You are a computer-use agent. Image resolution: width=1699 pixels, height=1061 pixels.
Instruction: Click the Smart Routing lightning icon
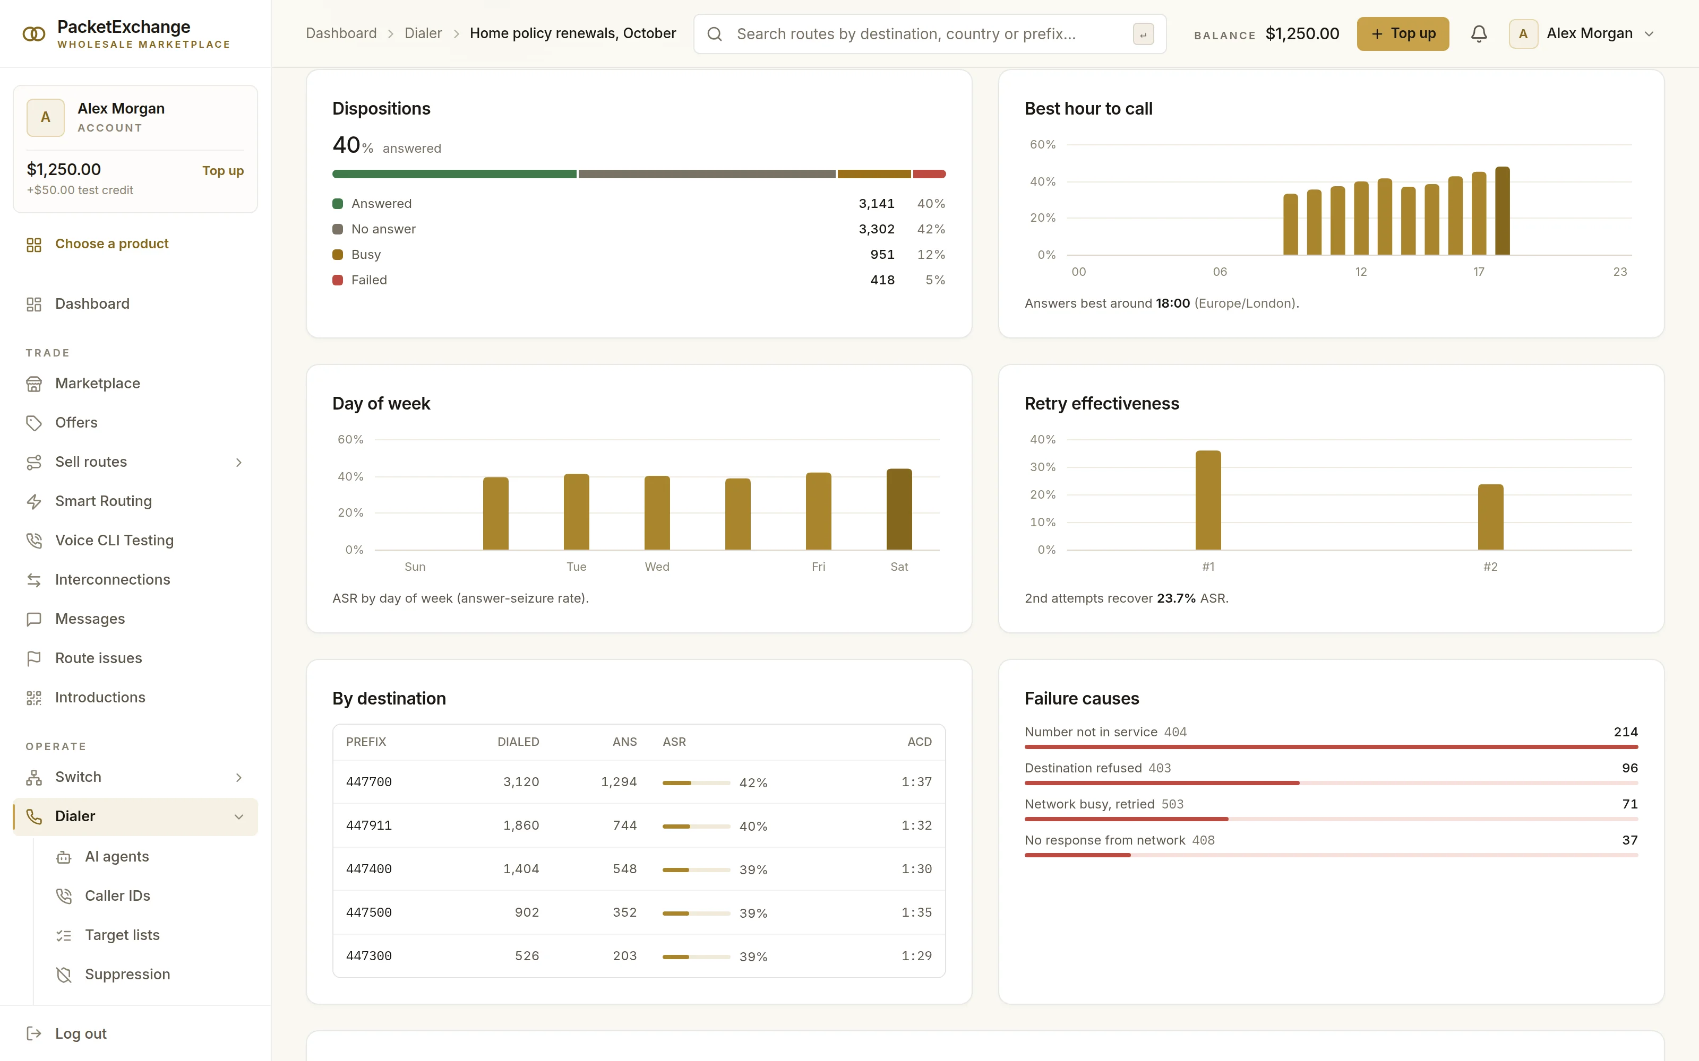coord(33,502)
